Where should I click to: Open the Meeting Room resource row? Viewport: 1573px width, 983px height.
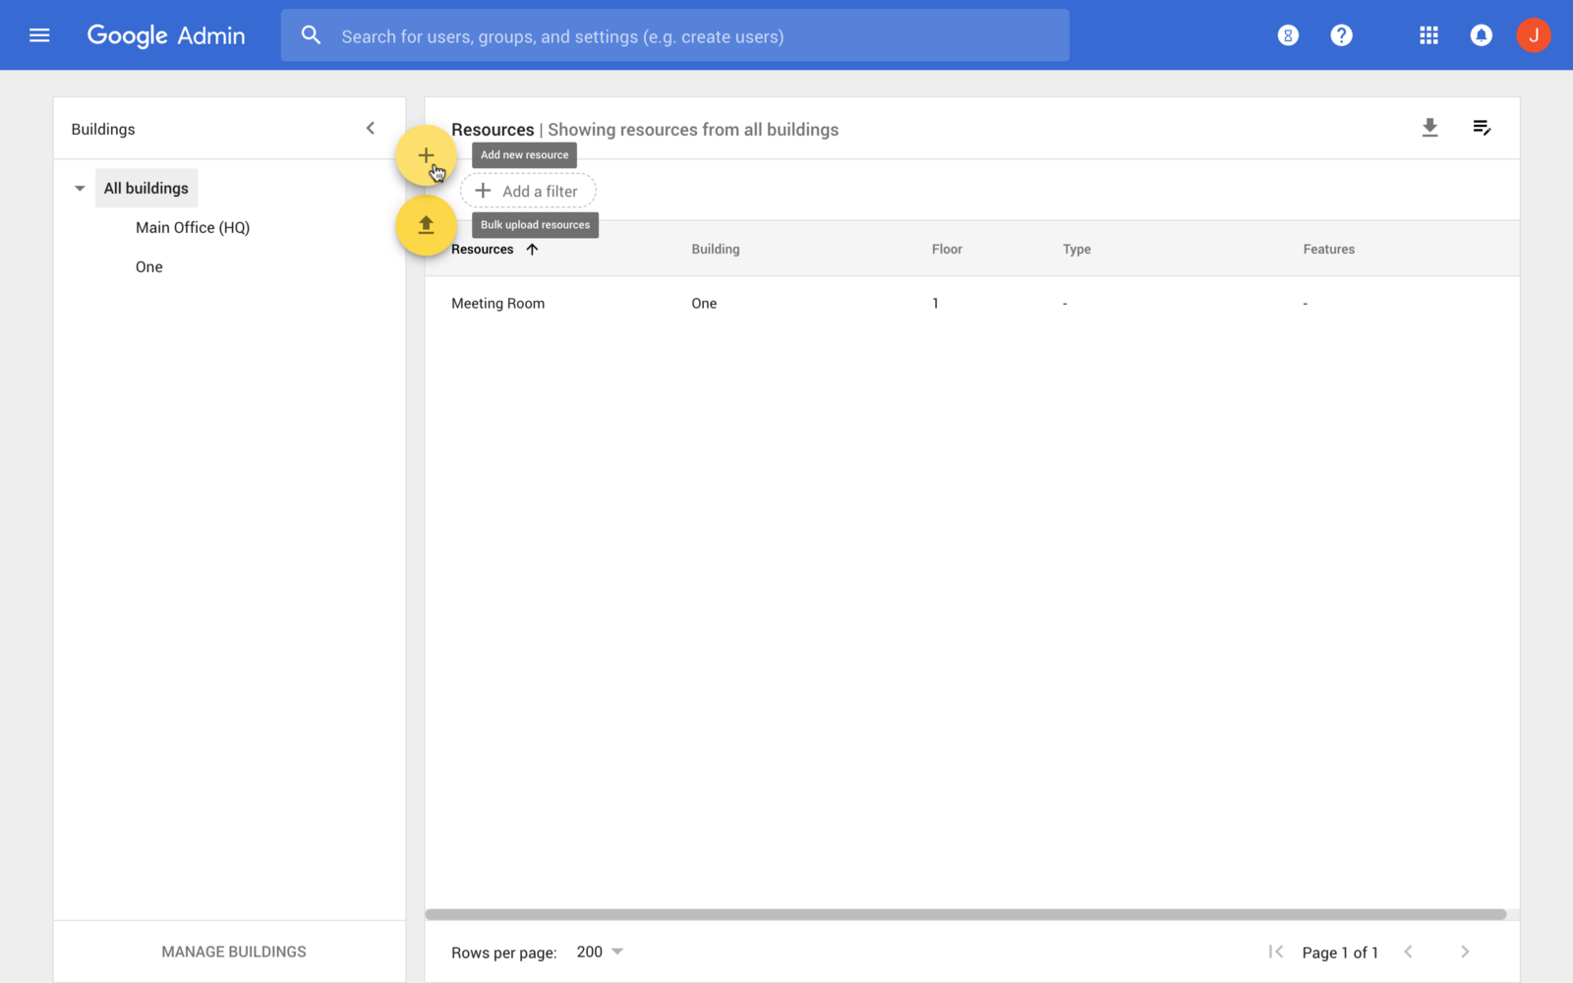[x=972, y=304]
